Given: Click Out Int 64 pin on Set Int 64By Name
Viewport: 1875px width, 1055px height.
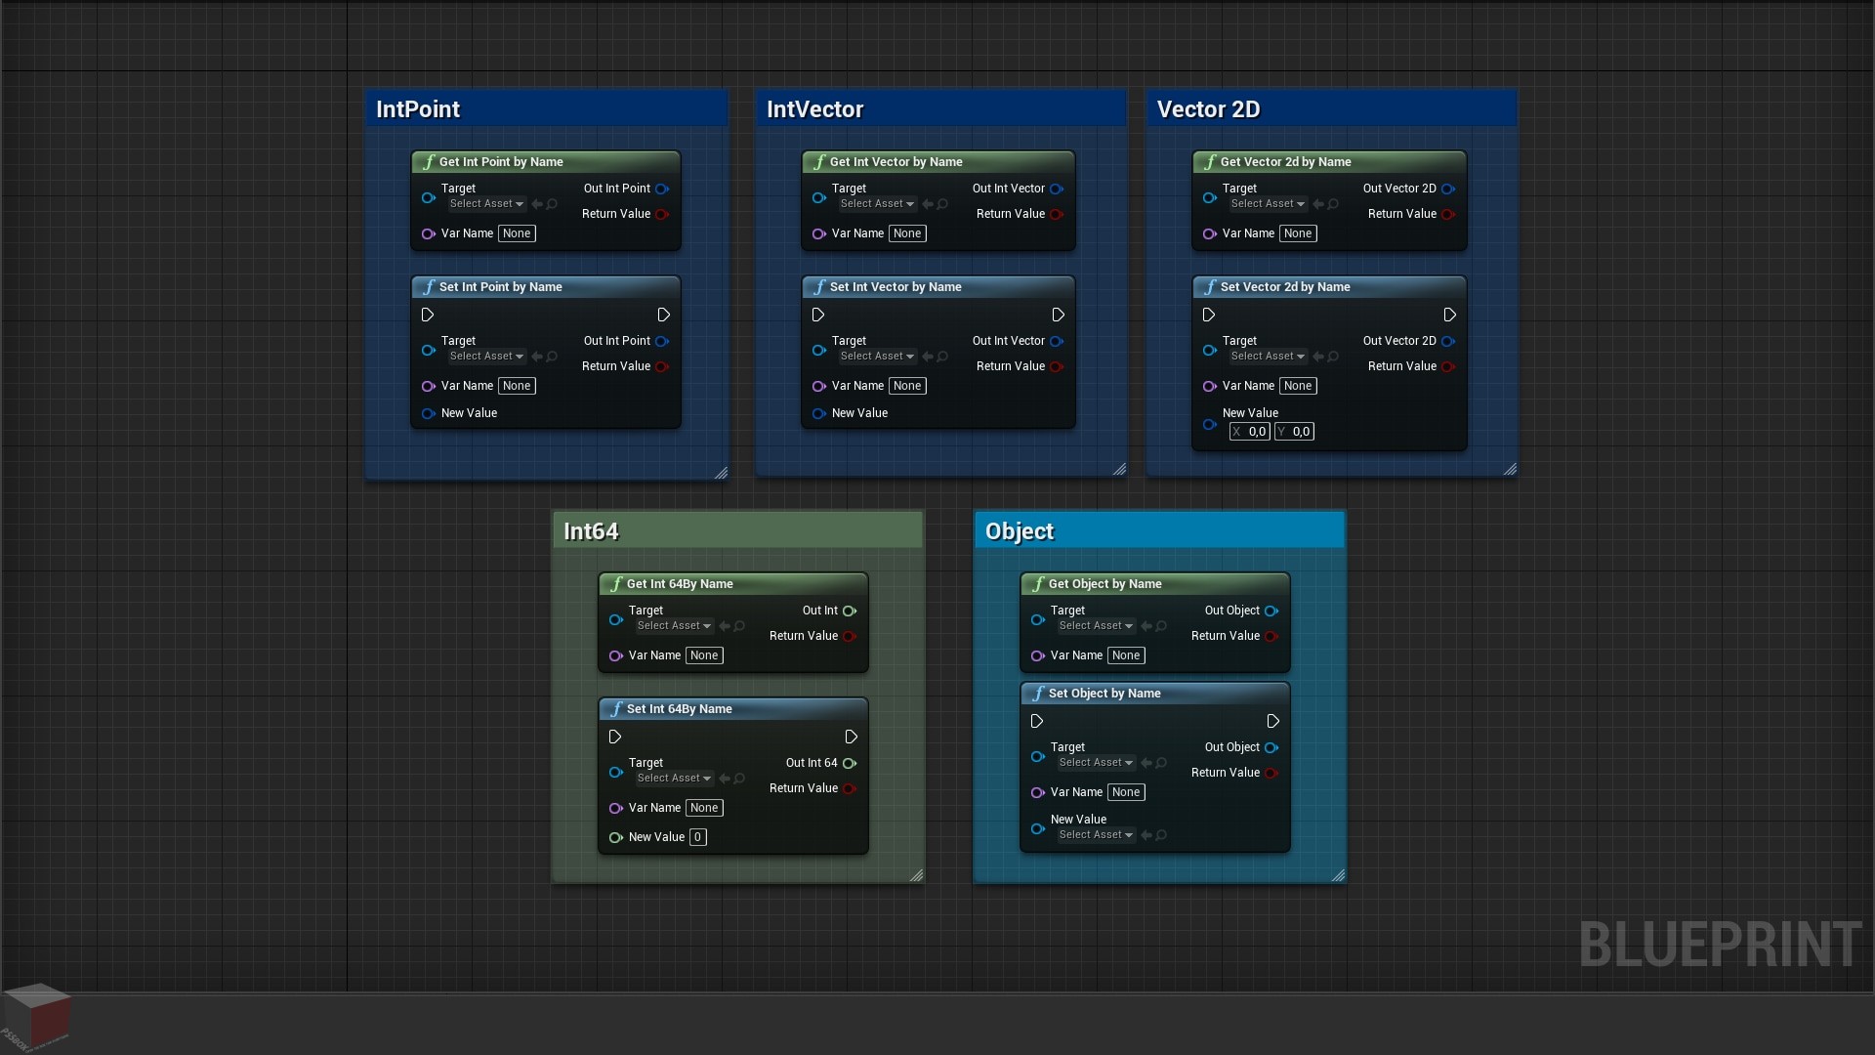Looking at the screenshot, I should (850, 763).
